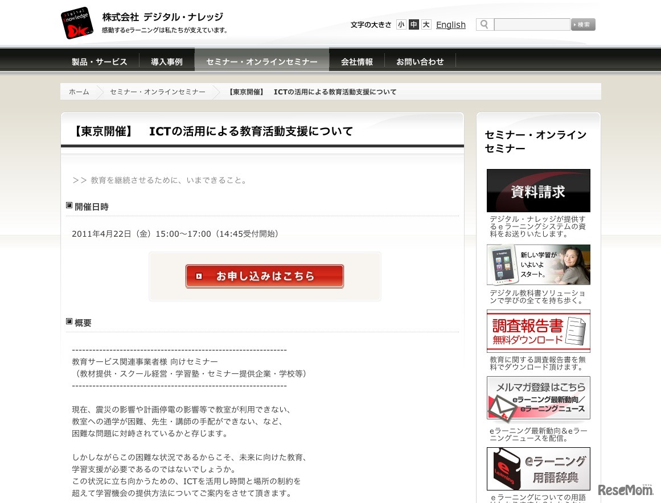The image size is (661, 503).
Task: Open the 調査報告書 free download banner
Action: coord(538,331)
